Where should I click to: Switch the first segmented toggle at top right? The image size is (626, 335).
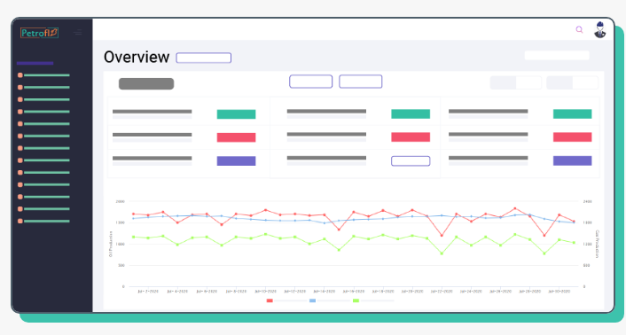515,82
